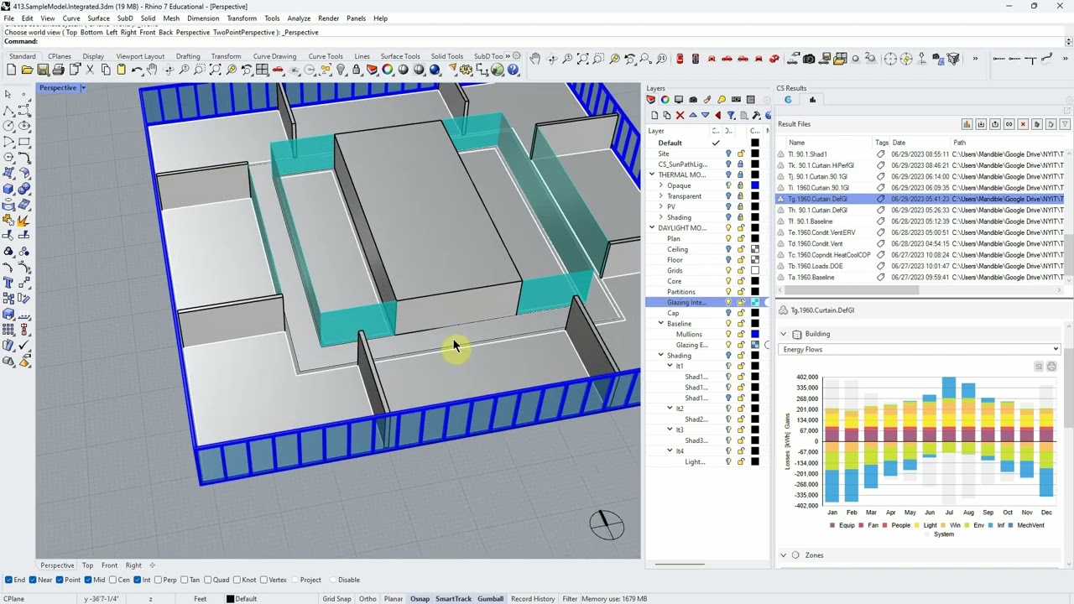This screenshot has width=1074, height=604.
Task: Toggle the Point osnap checkbox
Action: (60, 580)
